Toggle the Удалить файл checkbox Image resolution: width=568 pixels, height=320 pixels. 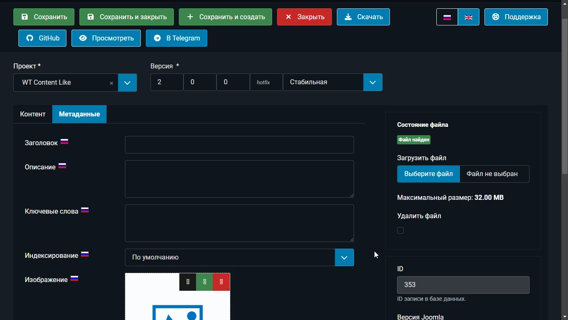(x=400, y=230)
